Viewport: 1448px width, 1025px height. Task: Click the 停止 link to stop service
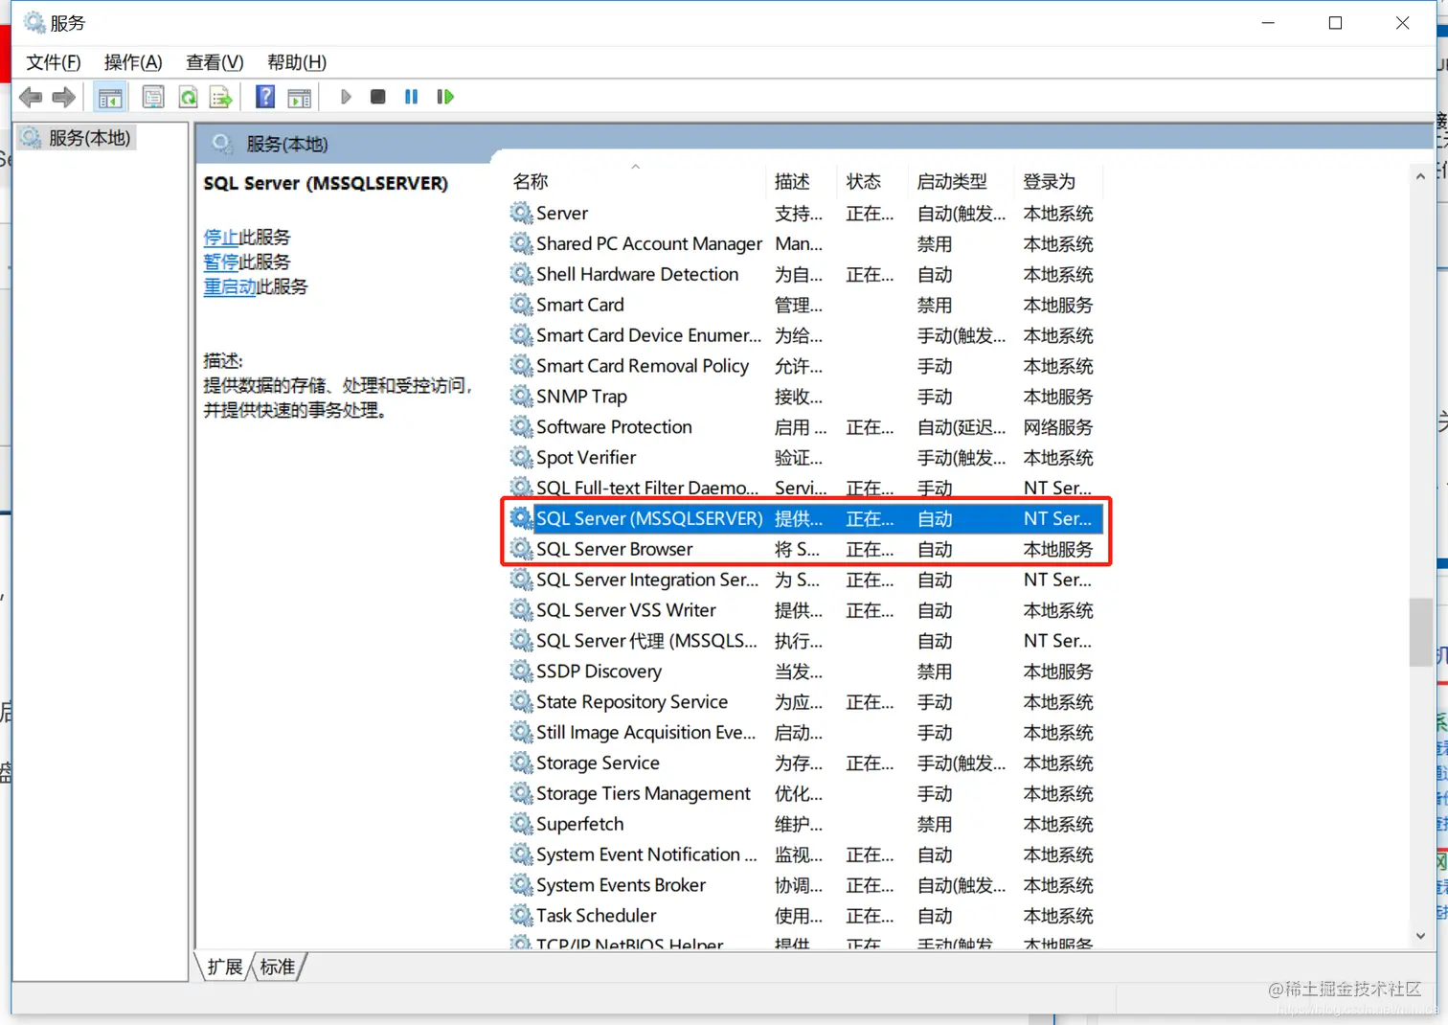click(x=220, y=237)
